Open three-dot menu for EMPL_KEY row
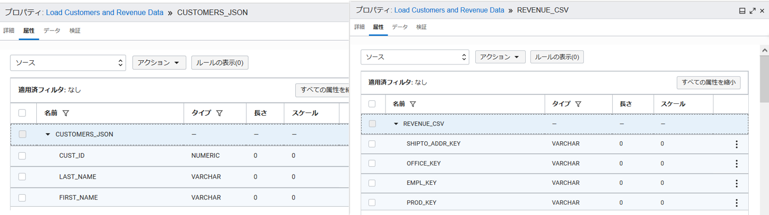 coord(736,183)
